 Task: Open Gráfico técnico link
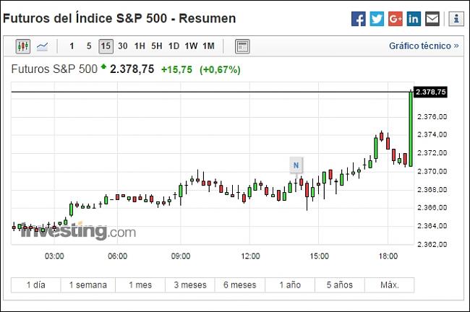point(424,46)
